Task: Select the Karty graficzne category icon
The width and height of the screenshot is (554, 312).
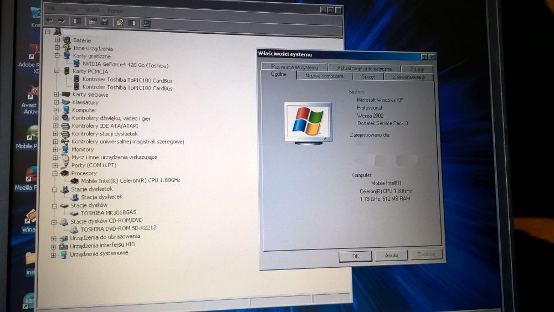Action: coord(66,55)
